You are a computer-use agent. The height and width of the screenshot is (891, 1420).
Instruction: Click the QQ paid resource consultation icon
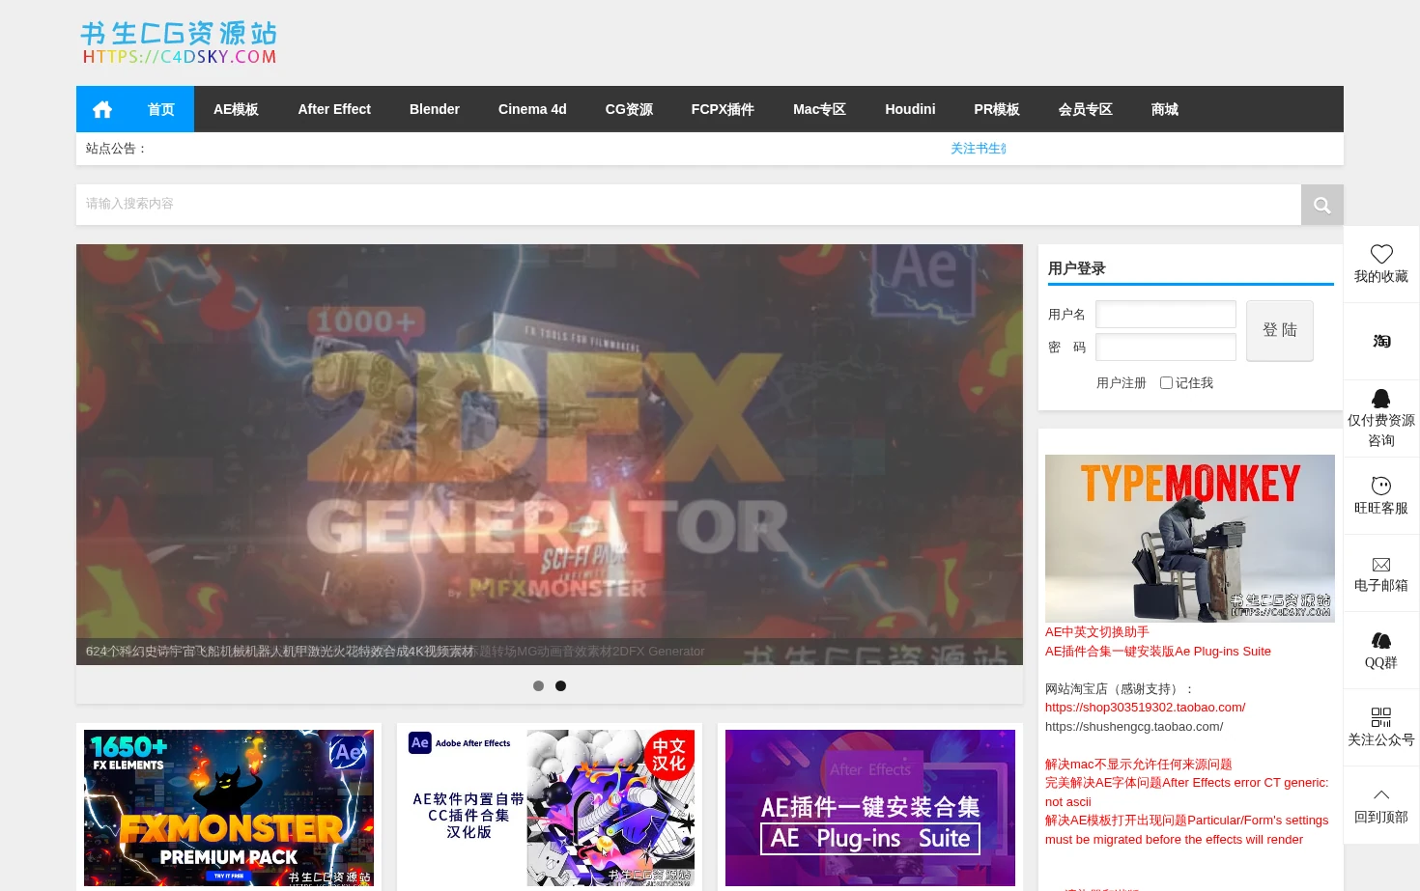tap(1381, 399)
